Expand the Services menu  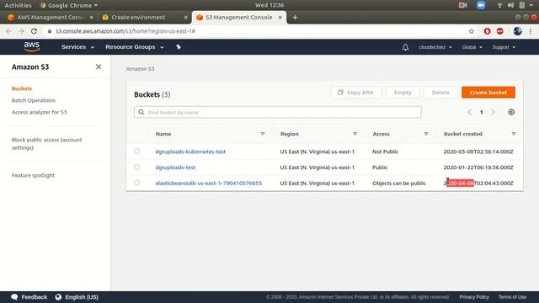[x=77, y=47]
